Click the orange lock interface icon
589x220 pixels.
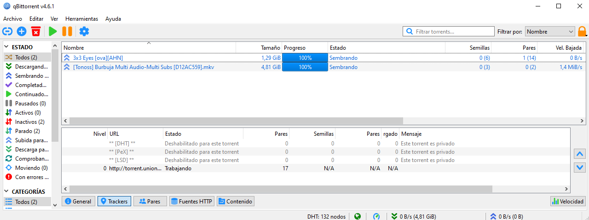point(582,32)
